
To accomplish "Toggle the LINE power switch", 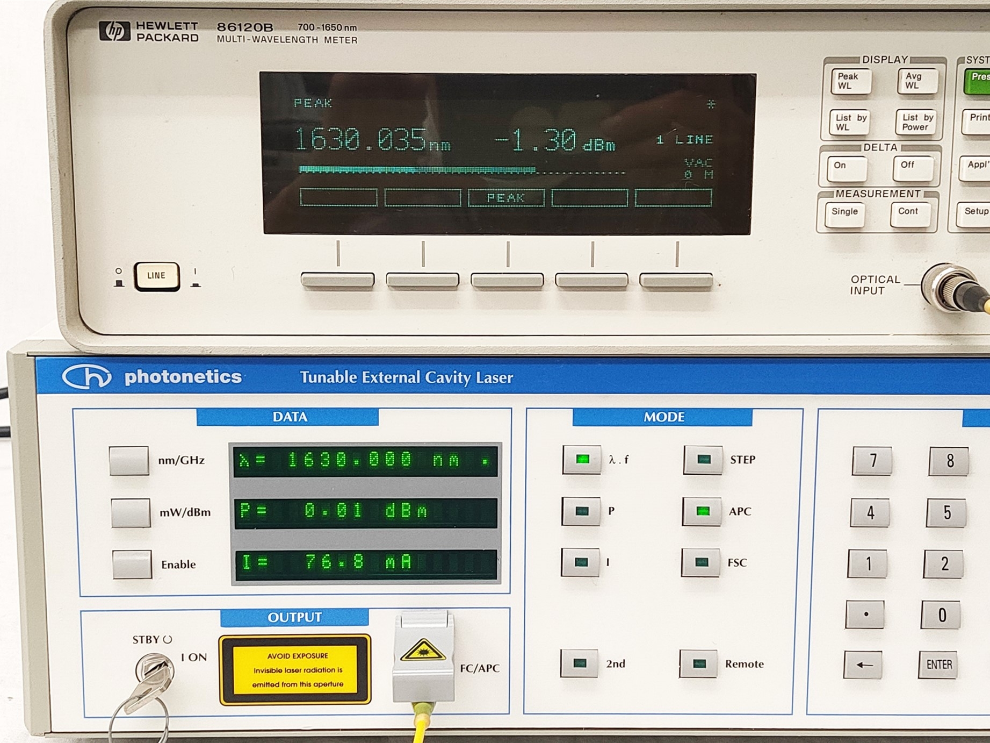I will (x=157, y=276).
